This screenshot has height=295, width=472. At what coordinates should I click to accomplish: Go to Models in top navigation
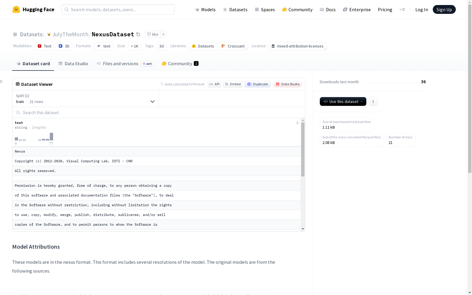pyautogui.click(x=205, y=9)
